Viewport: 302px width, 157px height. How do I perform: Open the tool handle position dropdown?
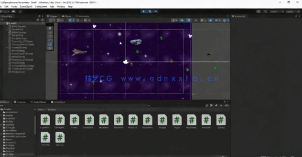(52, 20)
